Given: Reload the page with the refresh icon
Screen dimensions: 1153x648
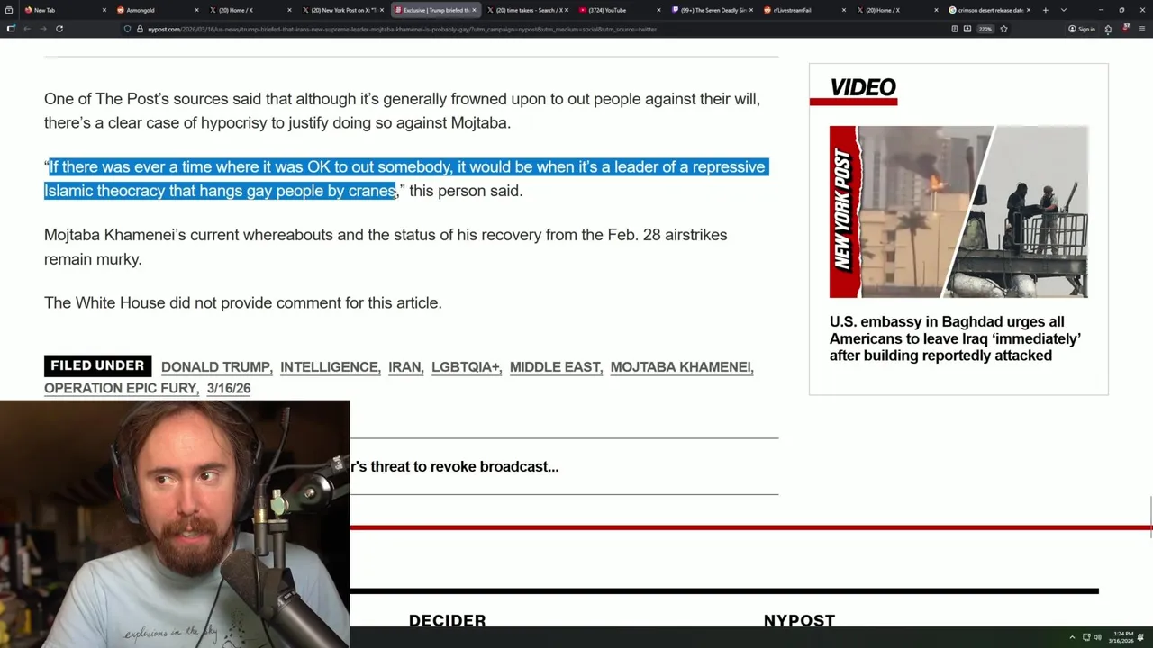Looking at the screenshot, I should click(x=59, y=29).
